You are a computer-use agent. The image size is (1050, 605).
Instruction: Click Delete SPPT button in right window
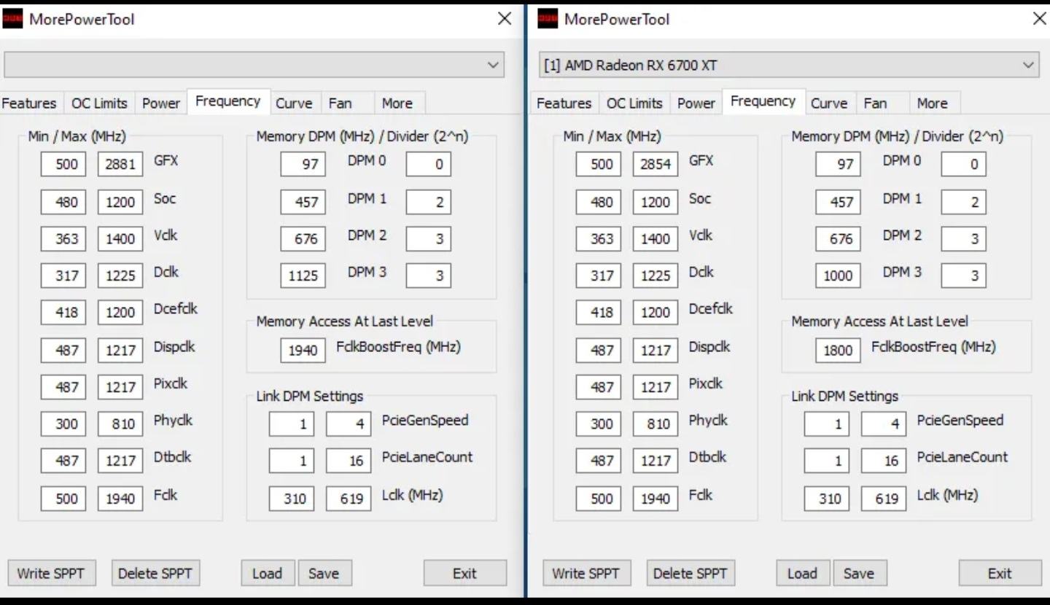(691, 574)
